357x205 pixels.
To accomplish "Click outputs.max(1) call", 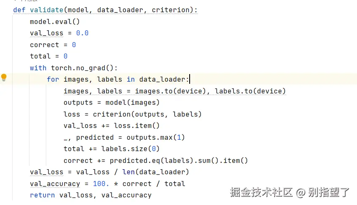I will click(x=156, y=137).
